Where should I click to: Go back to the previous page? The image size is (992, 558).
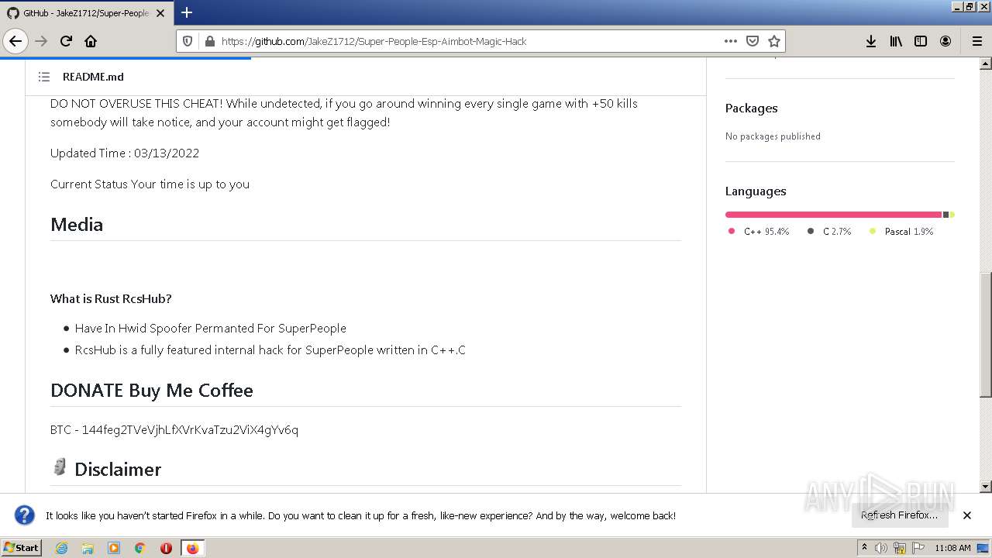tap(15, 41)
